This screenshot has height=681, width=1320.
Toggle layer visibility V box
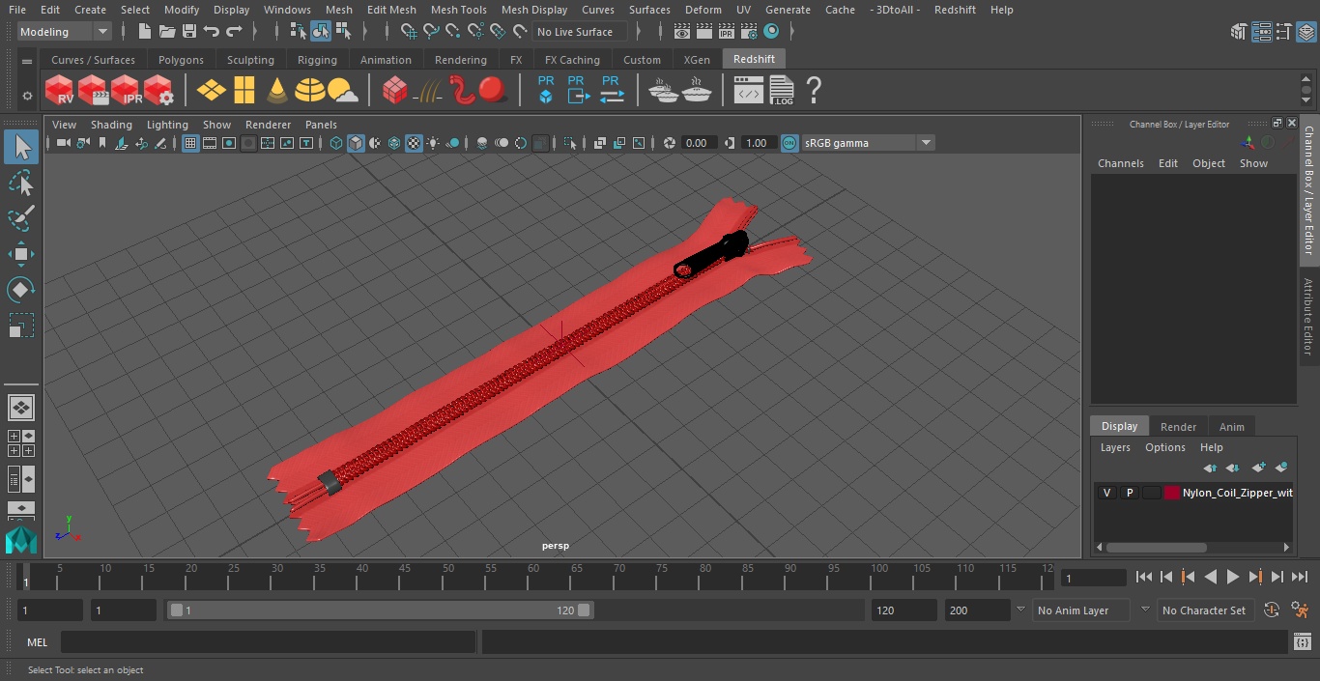(x=1107, y=493)
